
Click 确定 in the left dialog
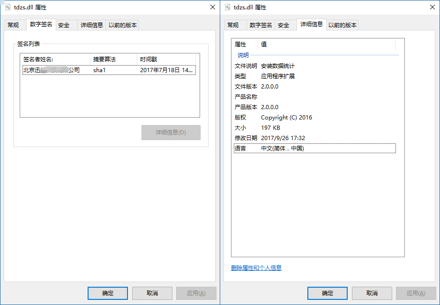(x=107, y=293)
